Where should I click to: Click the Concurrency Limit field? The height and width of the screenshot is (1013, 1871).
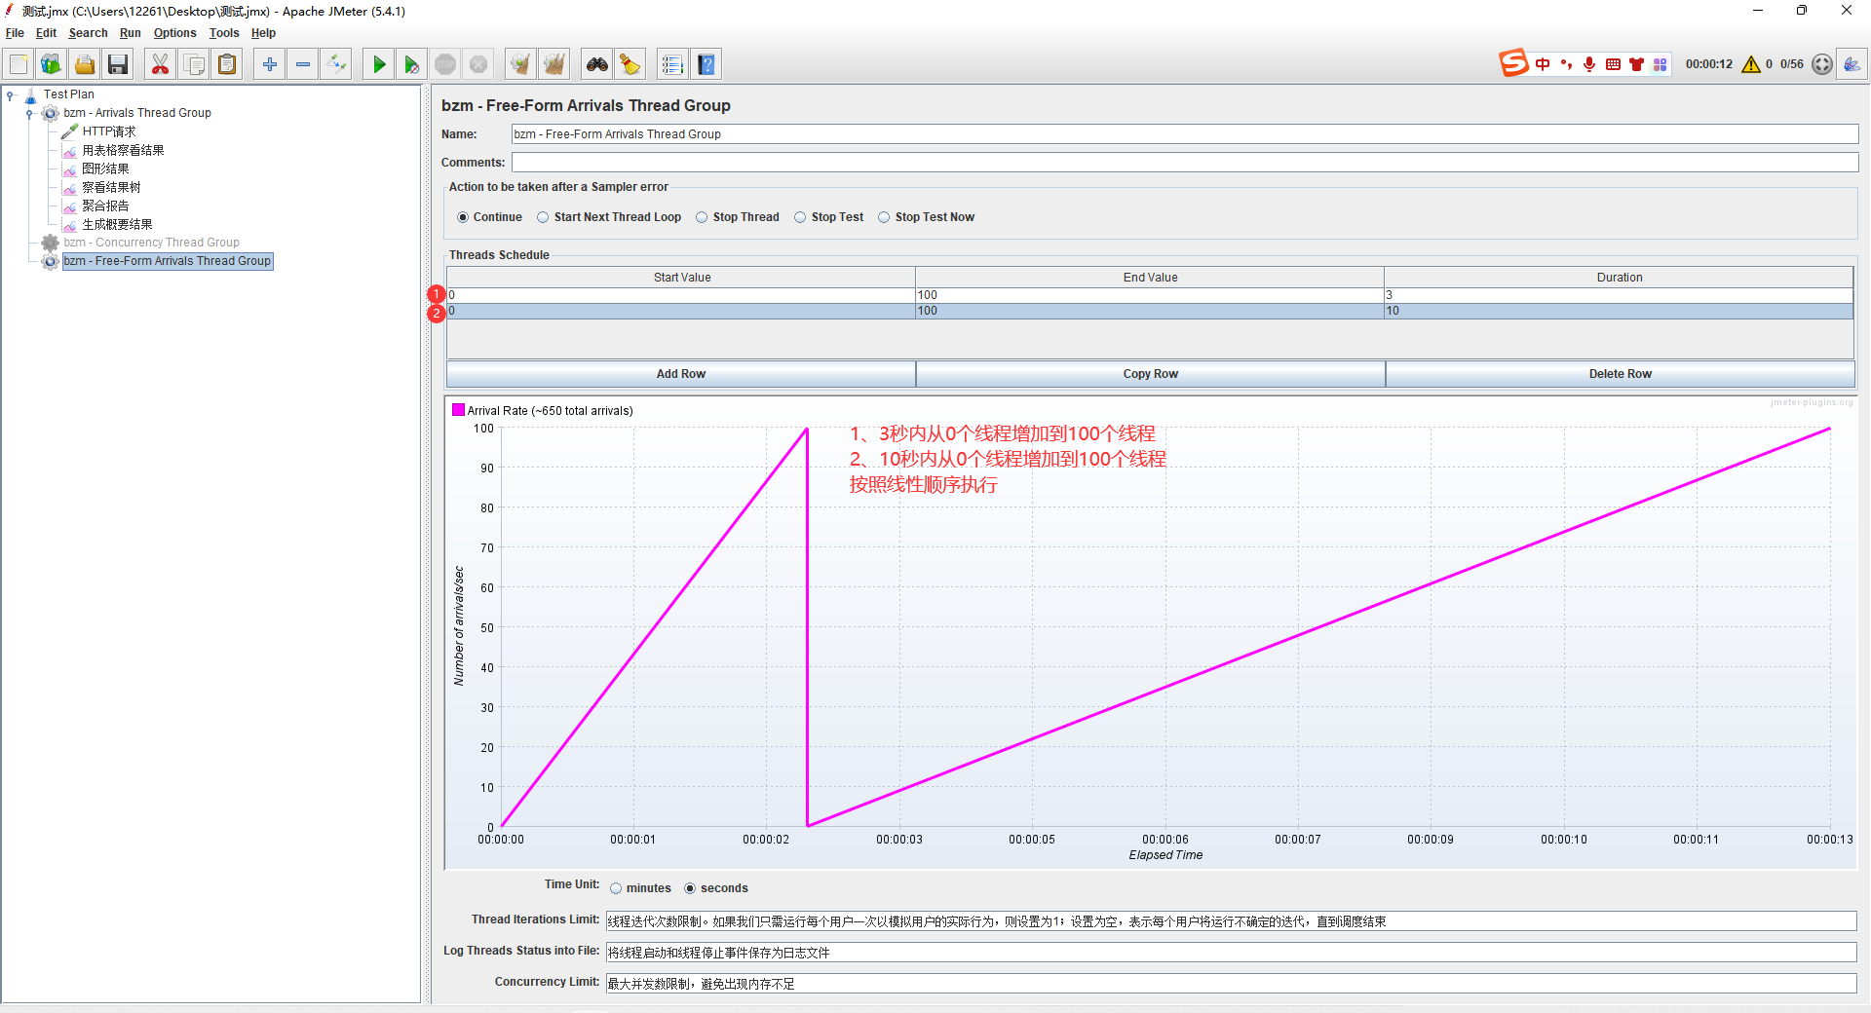point(1231,984)
